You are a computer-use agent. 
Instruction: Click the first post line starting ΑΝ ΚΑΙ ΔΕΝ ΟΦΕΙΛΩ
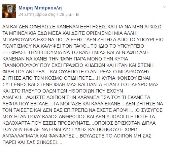[82, 27]
